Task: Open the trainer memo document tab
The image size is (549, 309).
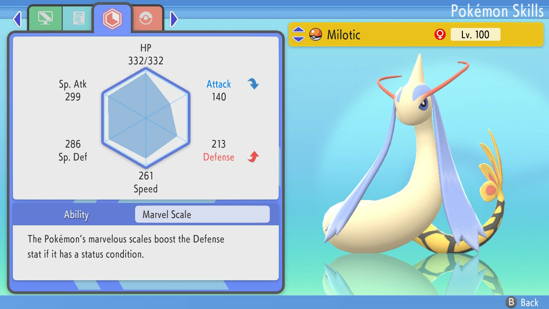Action: coord(78,18)
